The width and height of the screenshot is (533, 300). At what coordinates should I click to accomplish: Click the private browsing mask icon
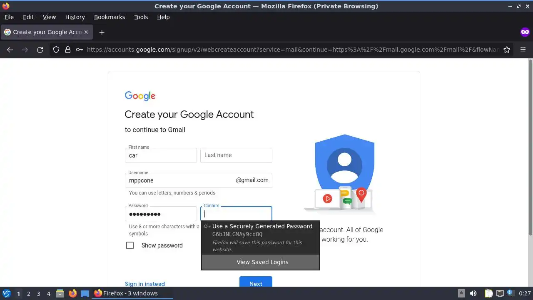tap(525, 32)
